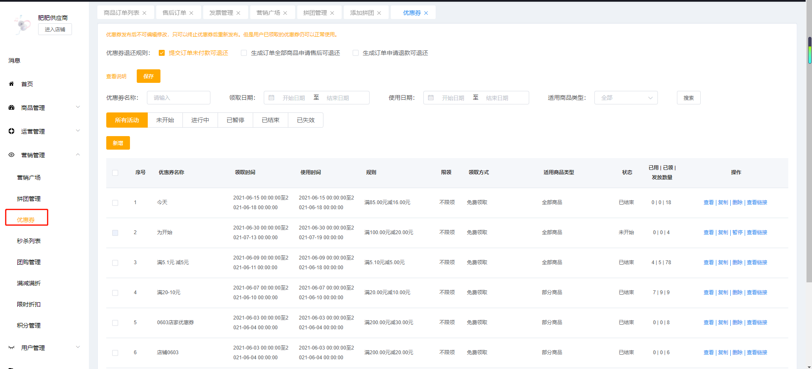Click the 优惠券名称 input field
This screenshot has height=369, width=812.
click(x=179, y=98)
